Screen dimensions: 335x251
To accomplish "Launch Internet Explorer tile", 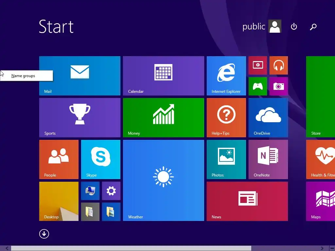I will [x=226, y=76].
